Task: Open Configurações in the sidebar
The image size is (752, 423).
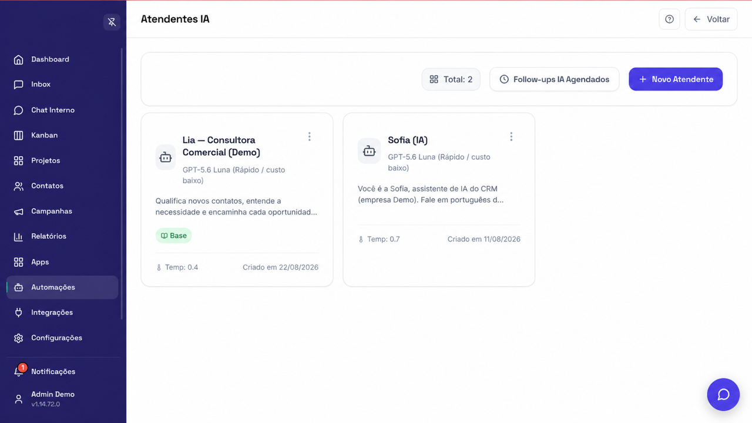Action: point(62,338)
